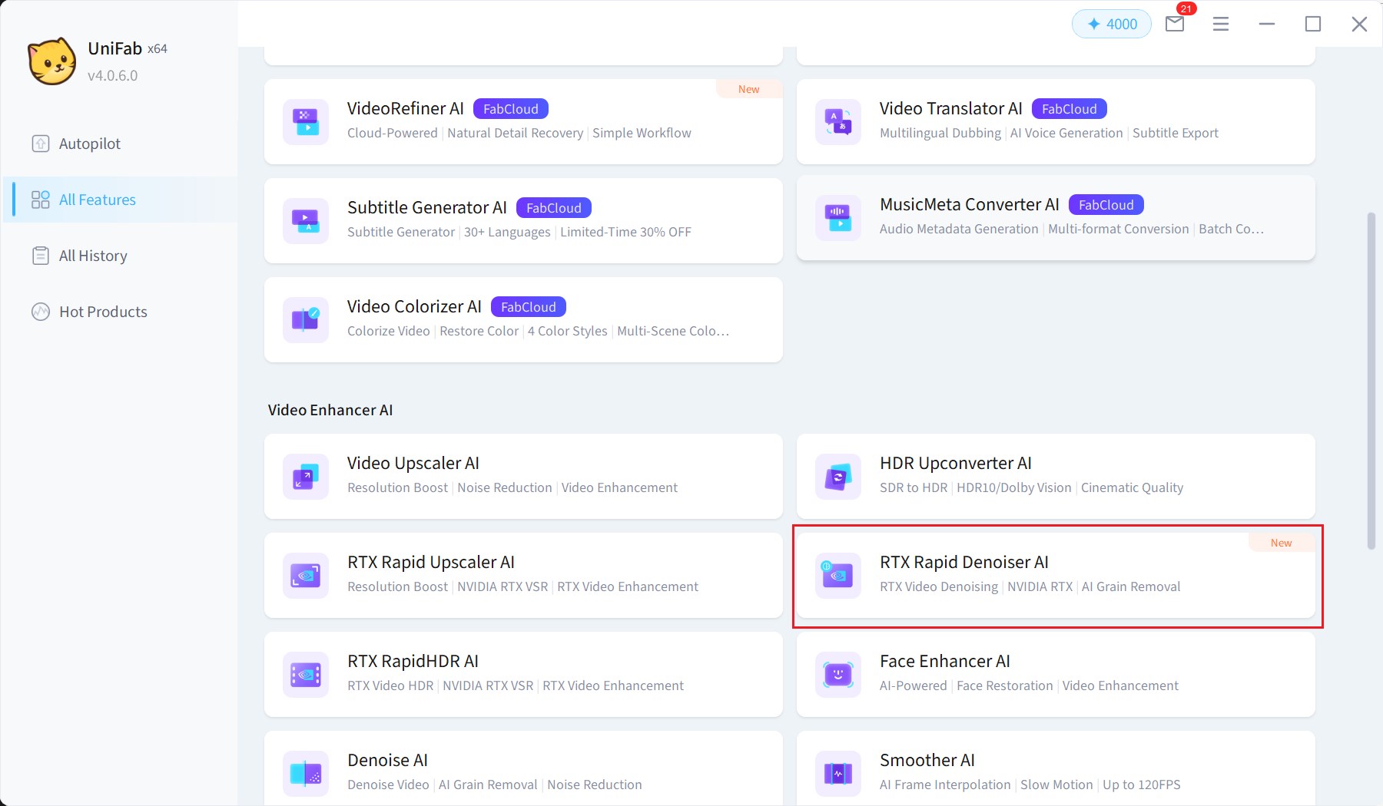The image size is (1383, 806).
Task: Click the Denoise AI title
Action: coord(387,760)
